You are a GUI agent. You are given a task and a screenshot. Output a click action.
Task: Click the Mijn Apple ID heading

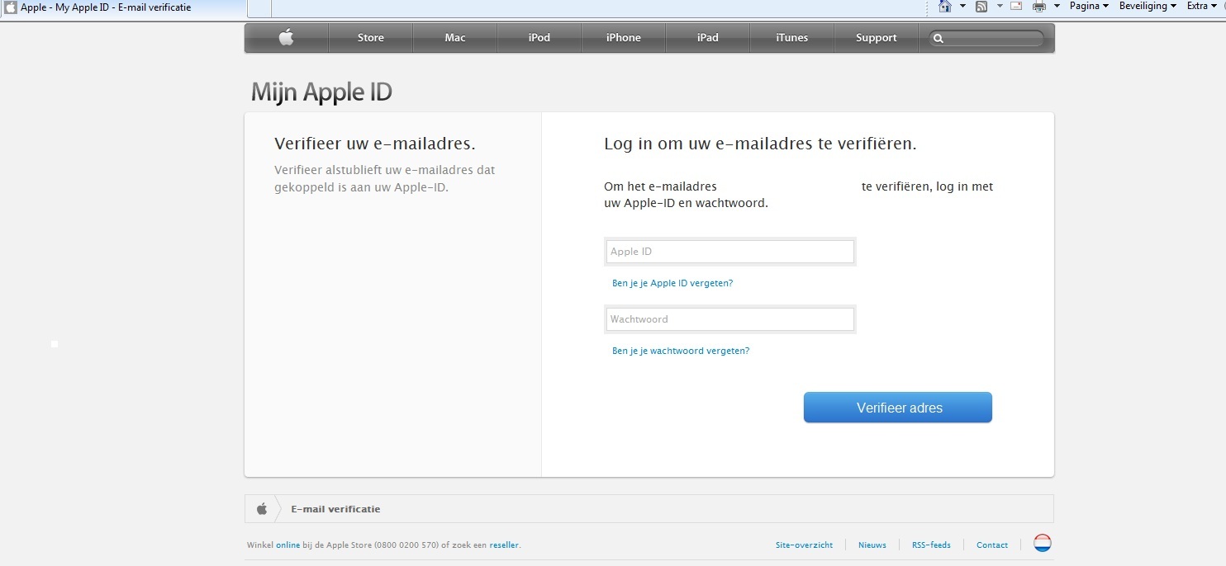tap(321, 92)
